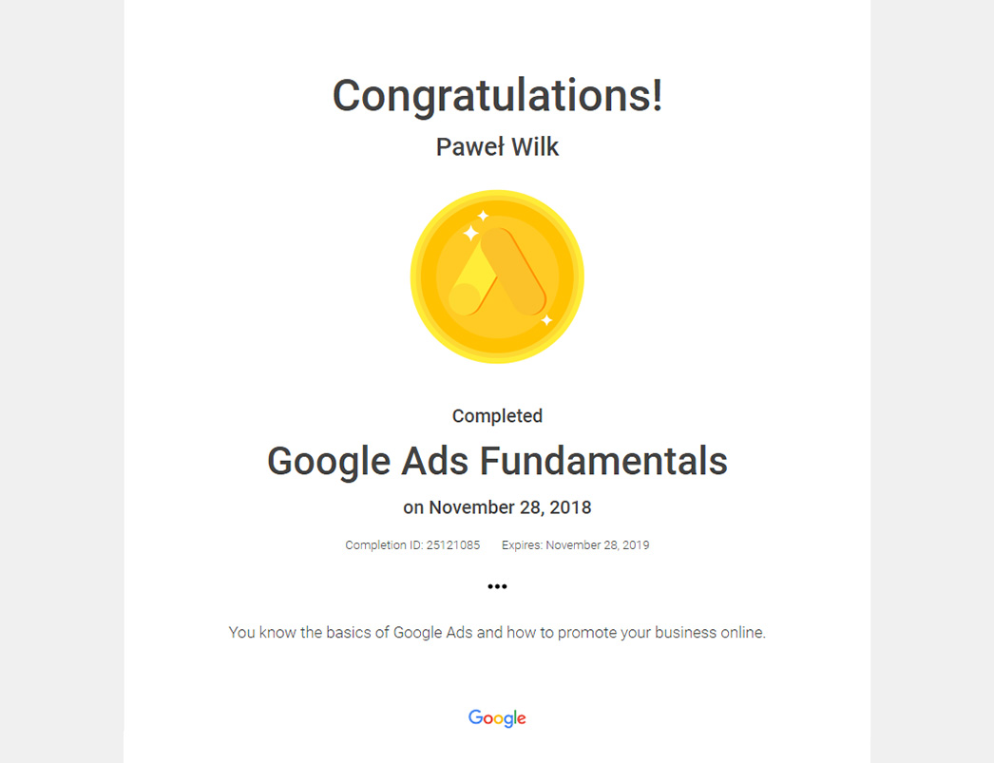Open the three-dot more options menu
994x763 pixels.
click(497, 586)
